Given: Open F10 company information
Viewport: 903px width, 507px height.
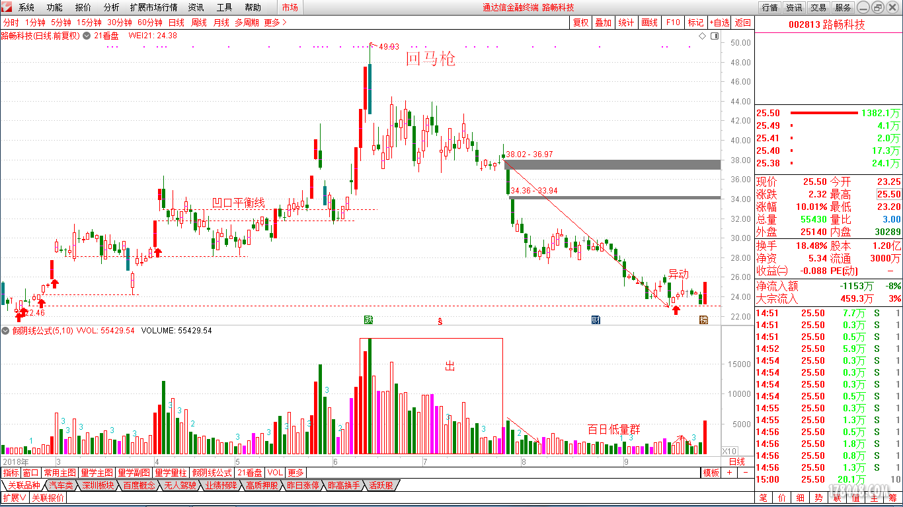Looking at the screenshot, I should pyautogui.click(x=672, y=22).
